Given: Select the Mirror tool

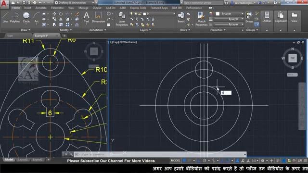Looking at the screenshot, I should point(61,19).
